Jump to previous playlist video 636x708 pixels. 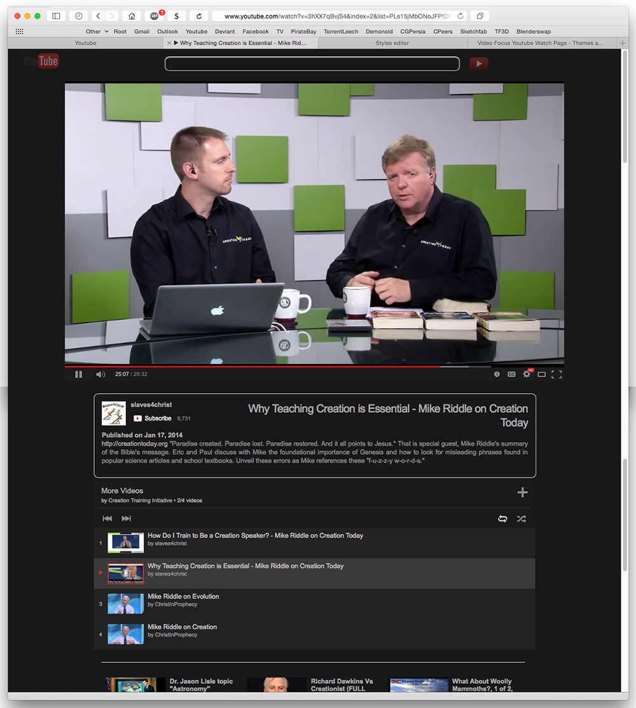coord(107,518)
